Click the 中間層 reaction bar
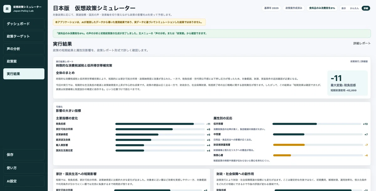Viewport: 376px width, 191px height. [x=317, y=134]
